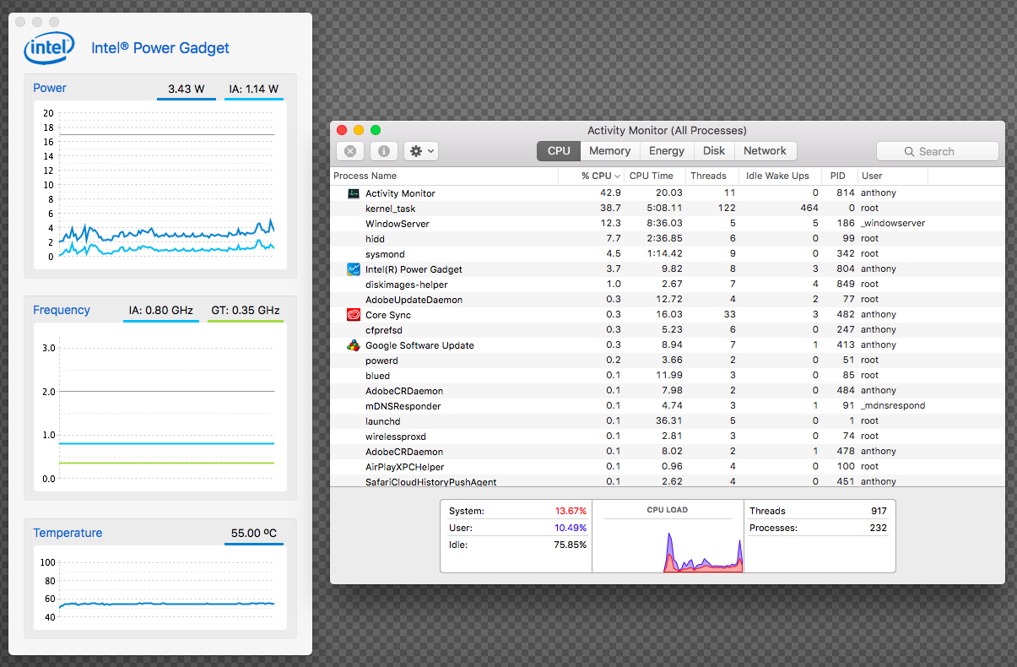Select the SafariCloudHistoryPushAgent process row
The image size is (1017, 667).
pos(668,481)
